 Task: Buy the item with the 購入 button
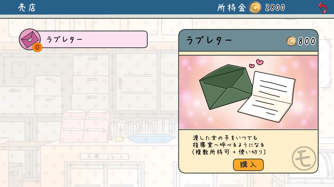tap(248, 165)
